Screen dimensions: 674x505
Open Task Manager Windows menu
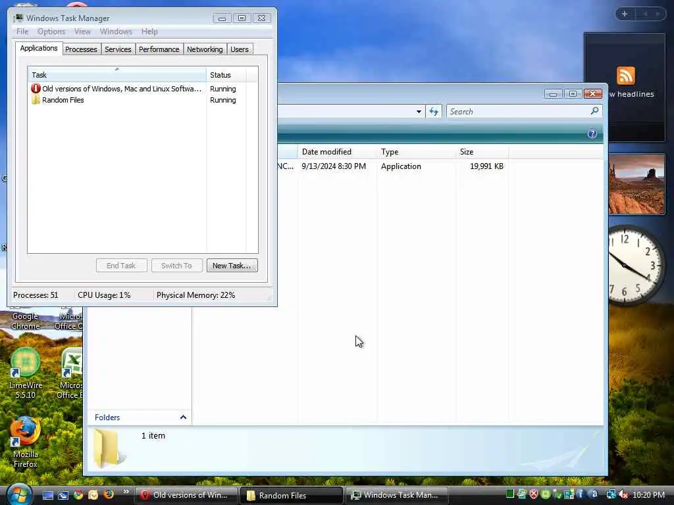tap(116, 32)
